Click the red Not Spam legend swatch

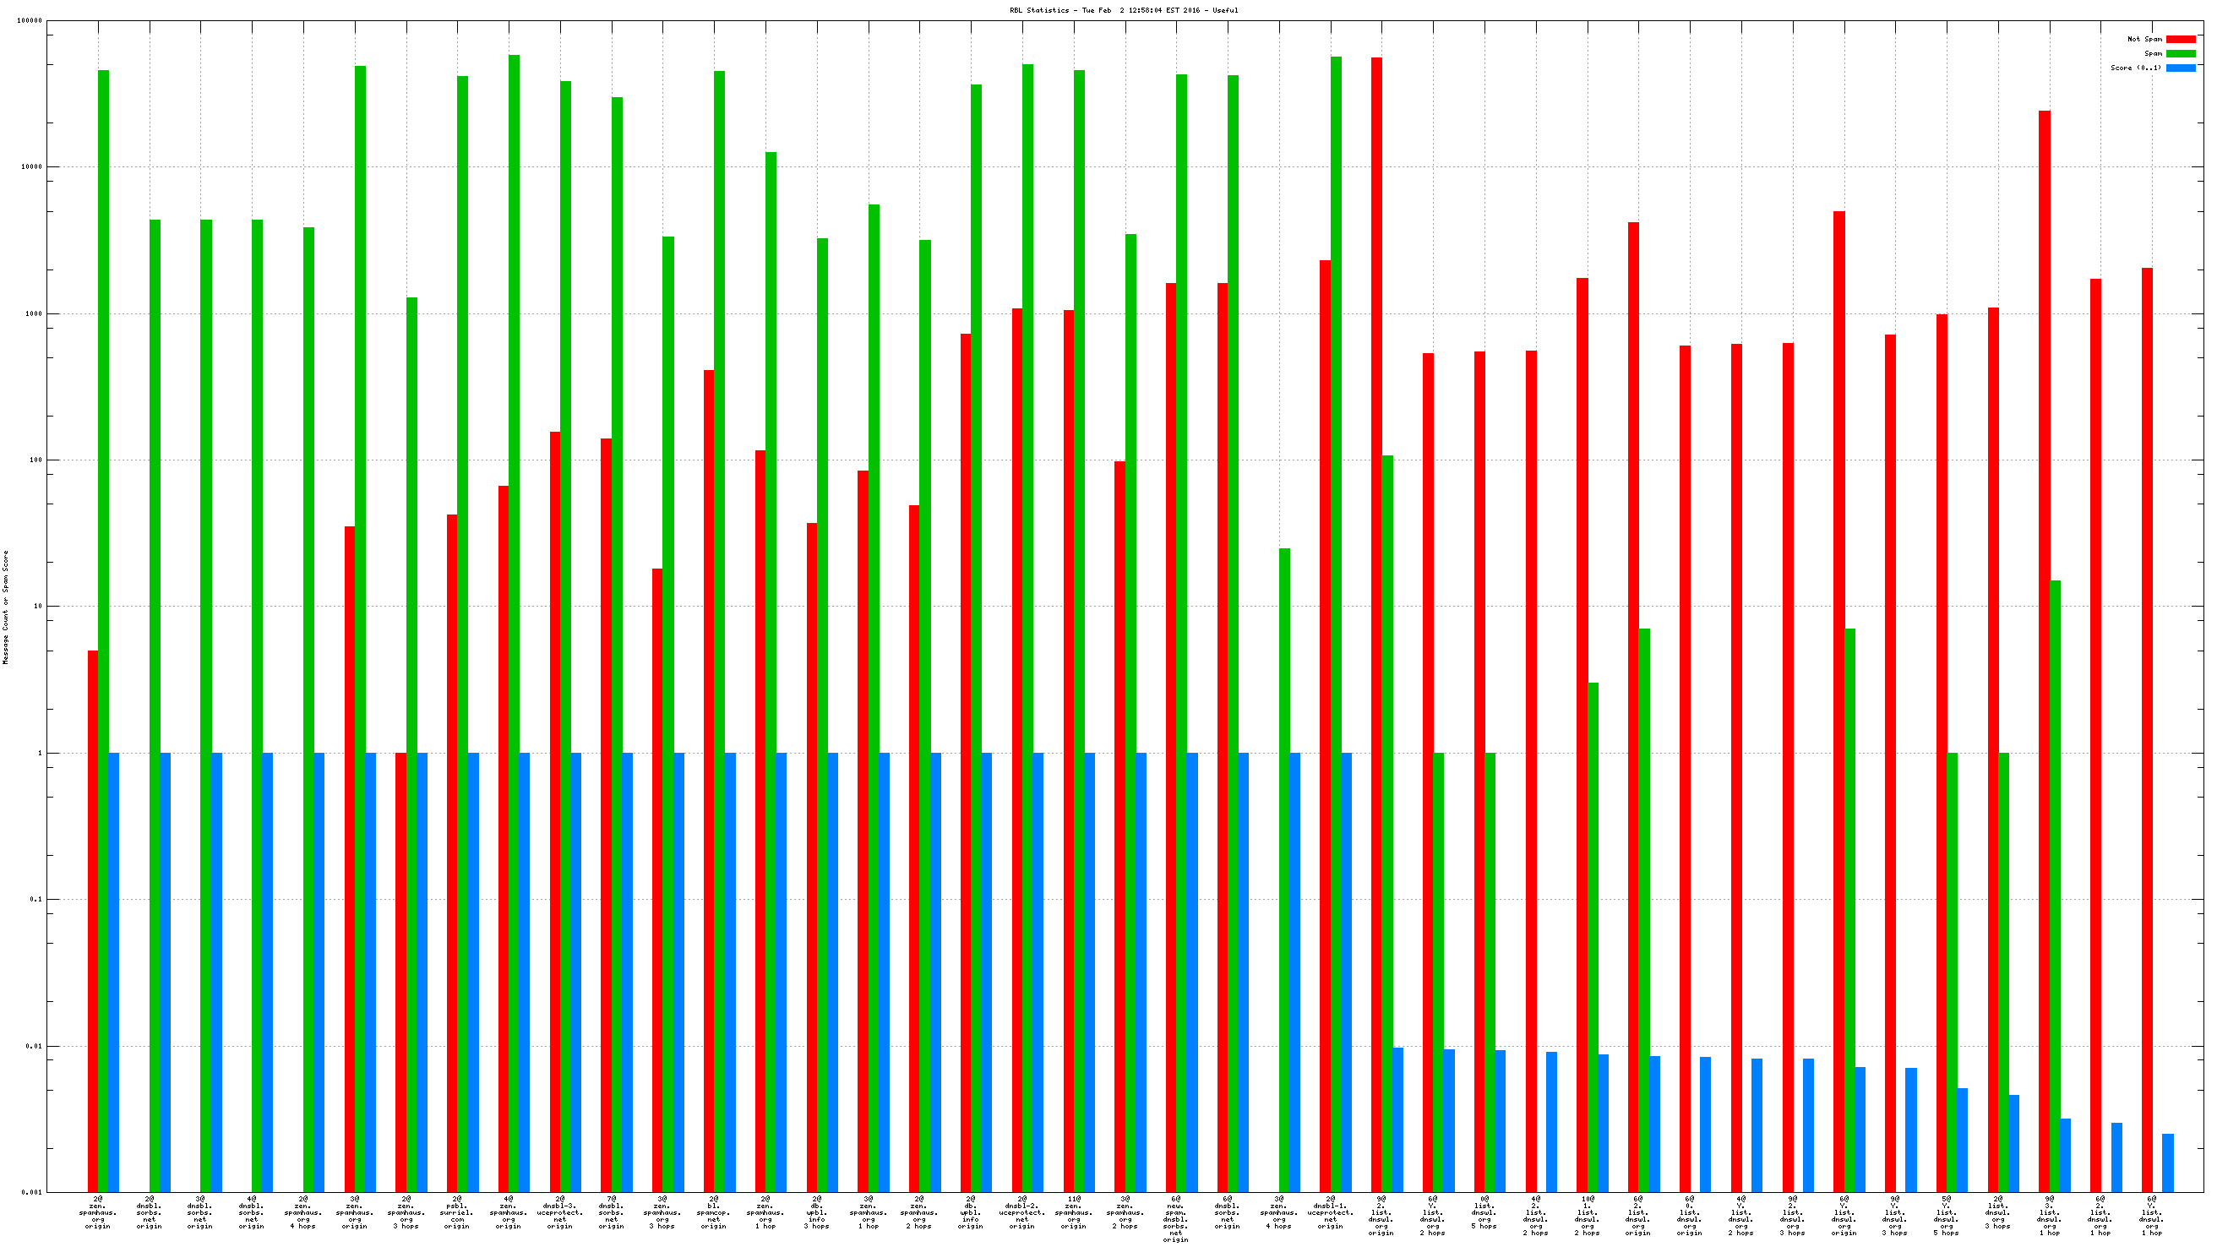tap(2180, 39)
